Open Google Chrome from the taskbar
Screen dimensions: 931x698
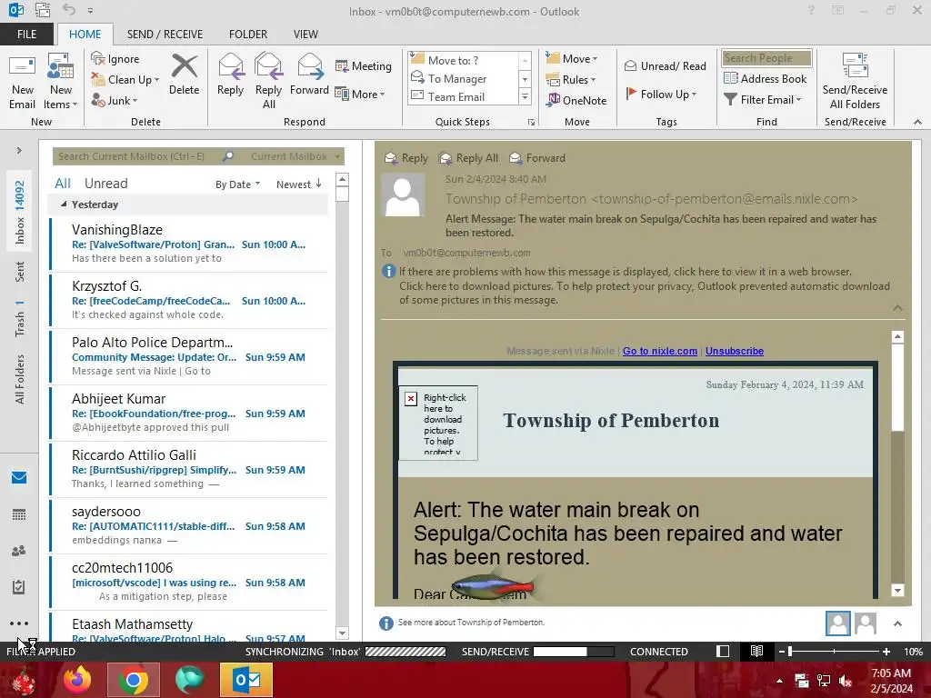pyautogui.click(x=134, y=680)
